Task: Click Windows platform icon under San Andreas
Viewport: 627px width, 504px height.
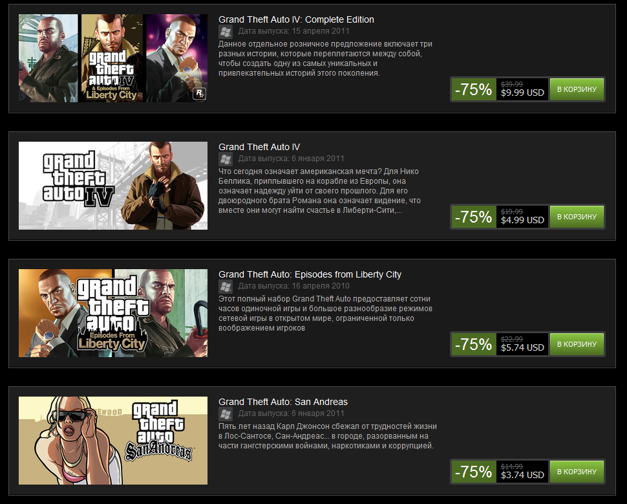Action: 226,414
